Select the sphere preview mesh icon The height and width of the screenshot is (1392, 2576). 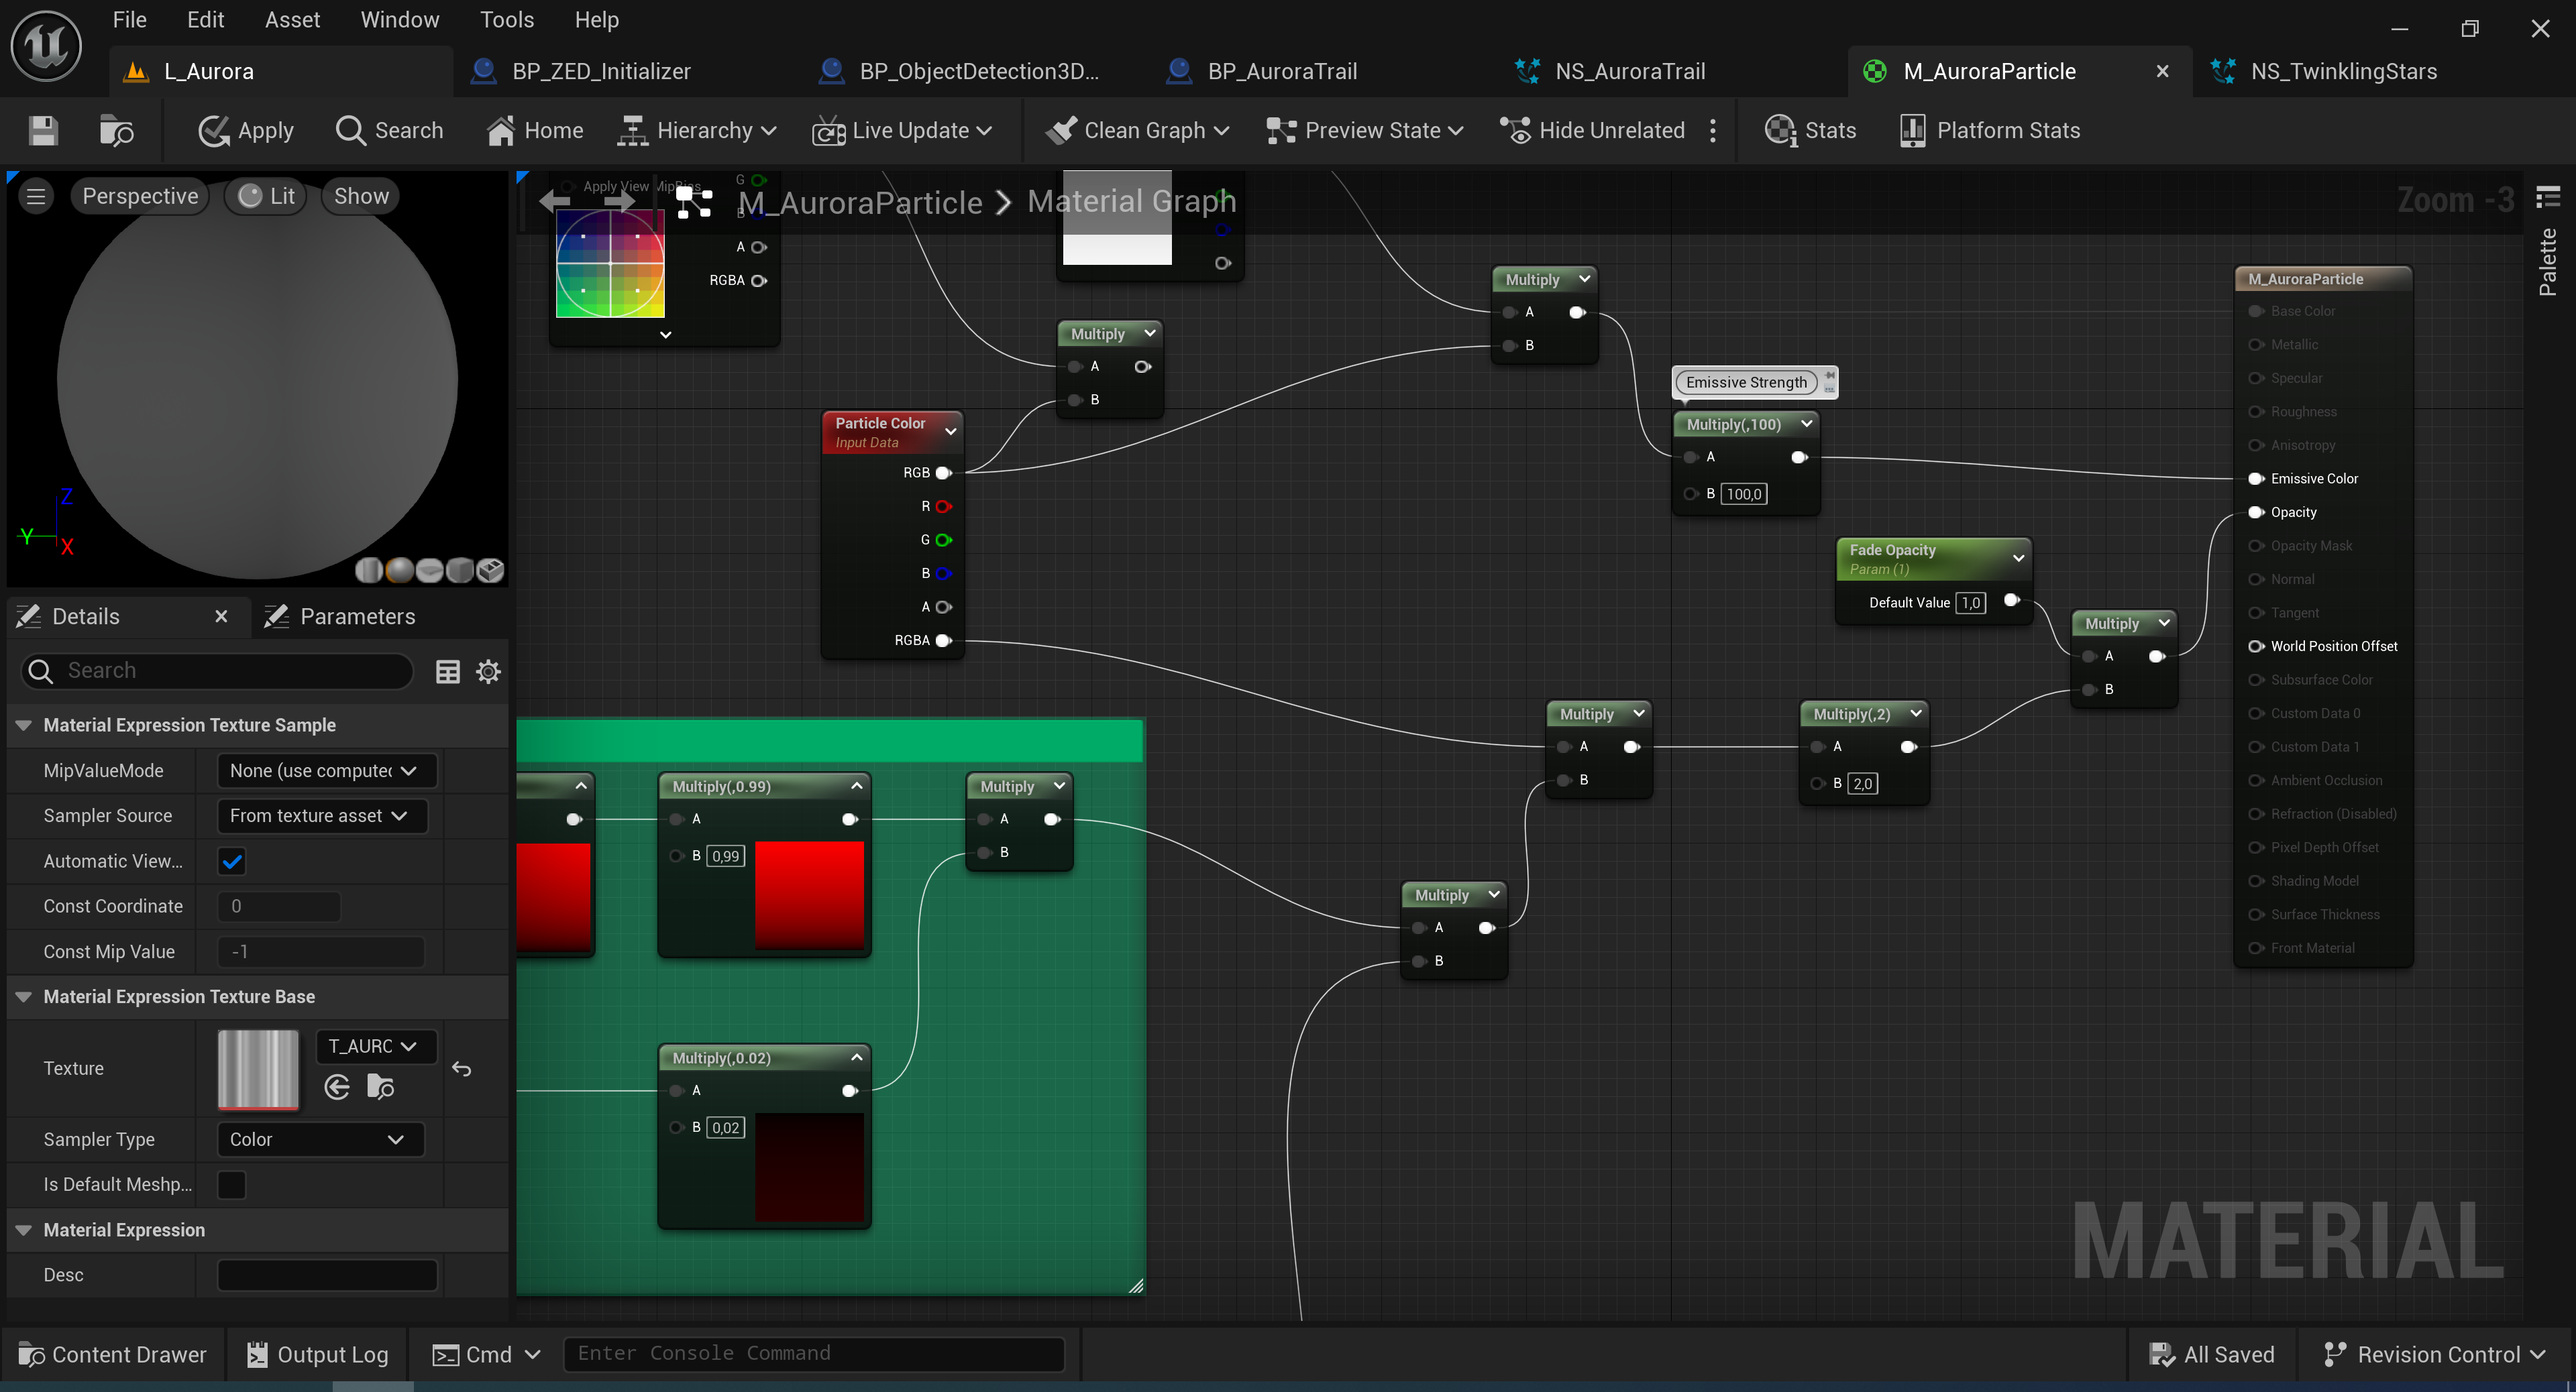tap(399, 569)
